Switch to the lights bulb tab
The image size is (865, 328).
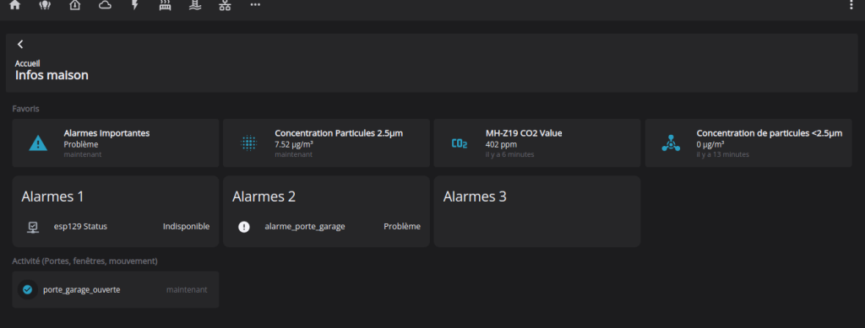point(45,5)
